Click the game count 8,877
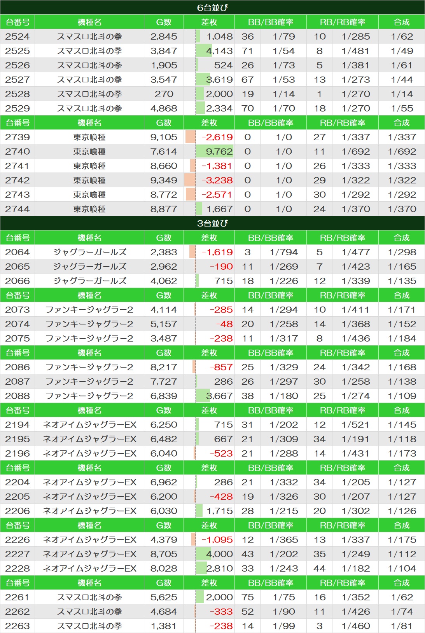425x633 pixels. 164,209
